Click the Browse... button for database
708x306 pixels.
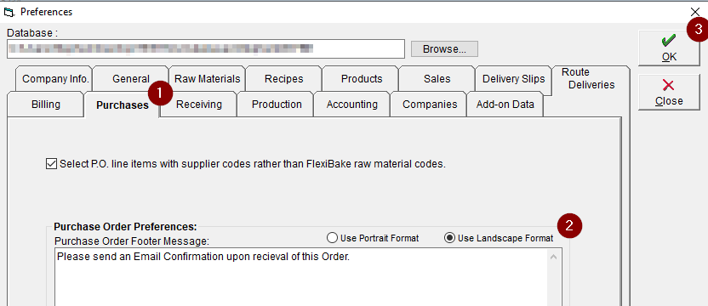(444, 49)
